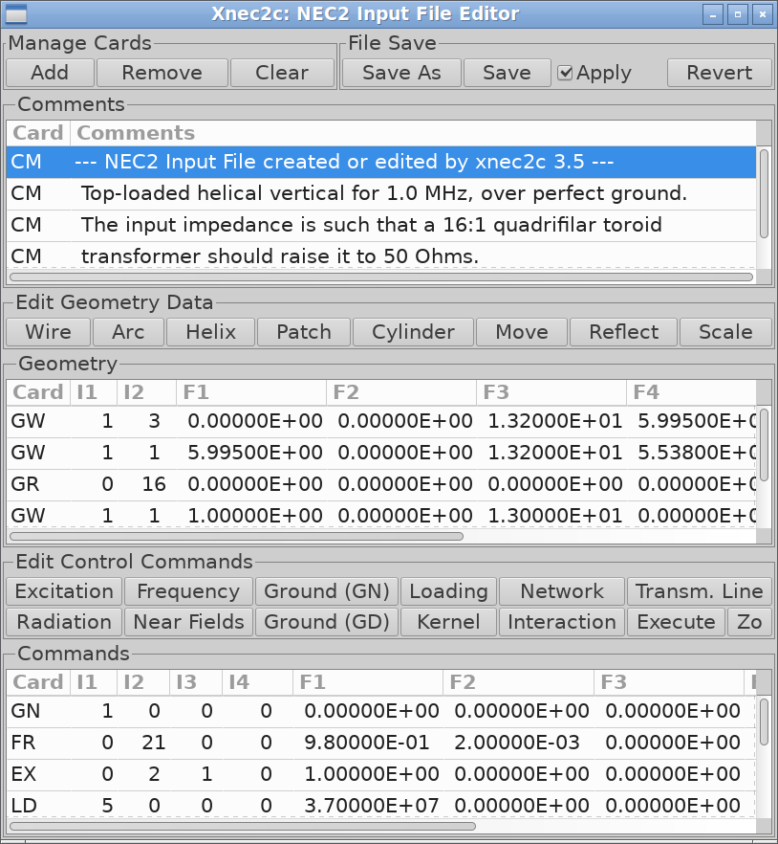Click the Transm. Line button

point(700,591)
